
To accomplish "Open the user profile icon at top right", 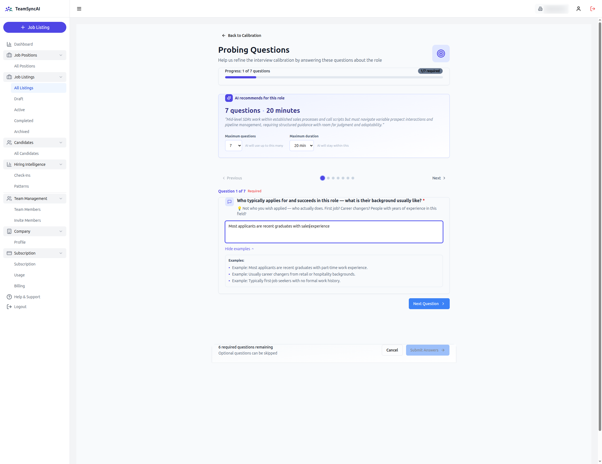I will click(x=578, y=8).
